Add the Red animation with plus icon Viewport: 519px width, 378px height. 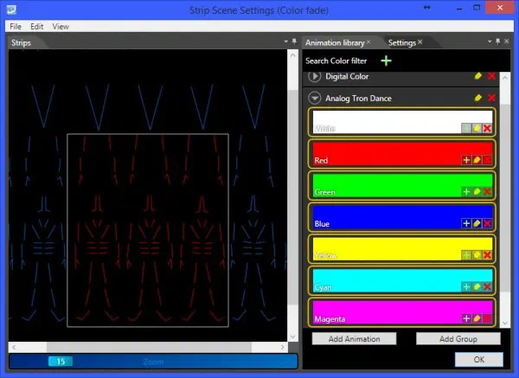click(466, 160)
